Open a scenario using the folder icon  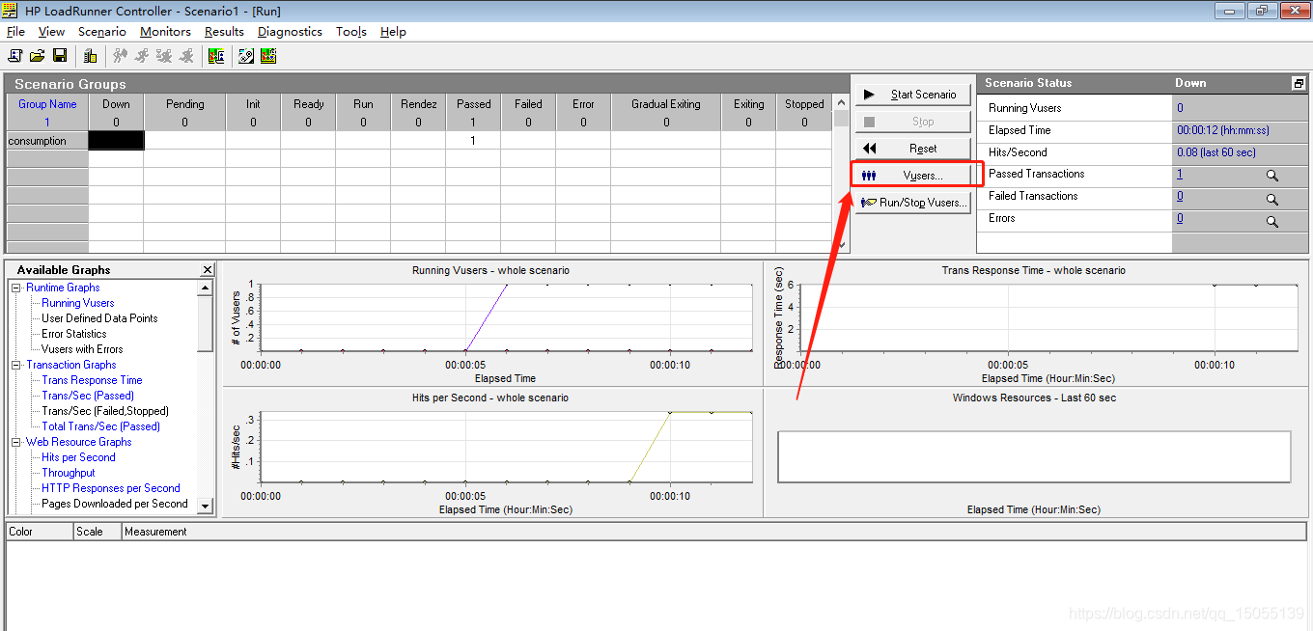coord(38,56)
